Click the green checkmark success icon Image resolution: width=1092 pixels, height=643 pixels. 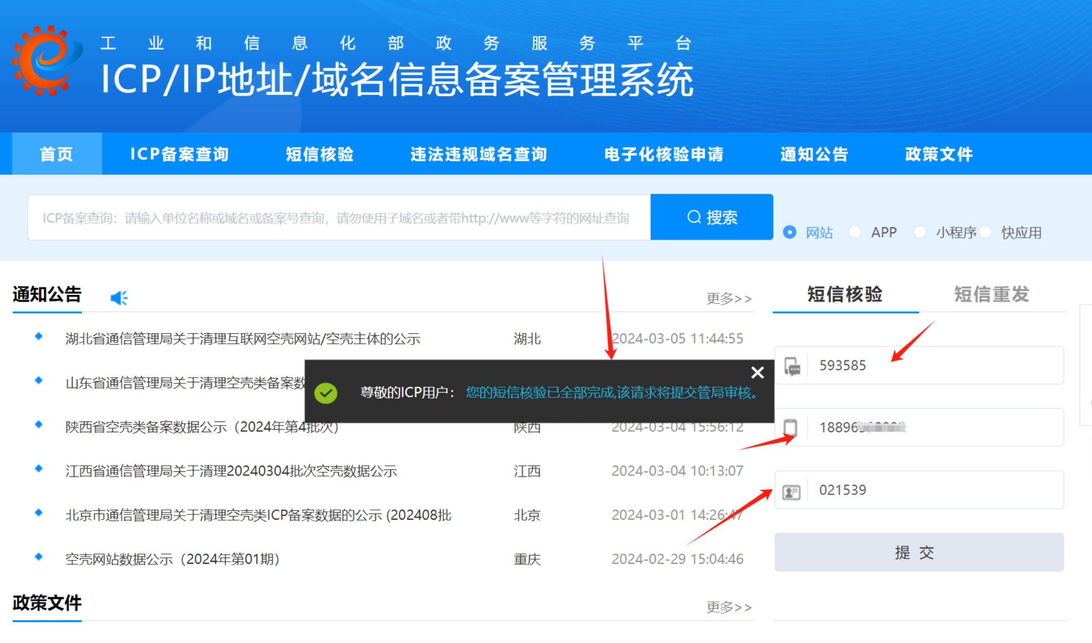[326, 393]
